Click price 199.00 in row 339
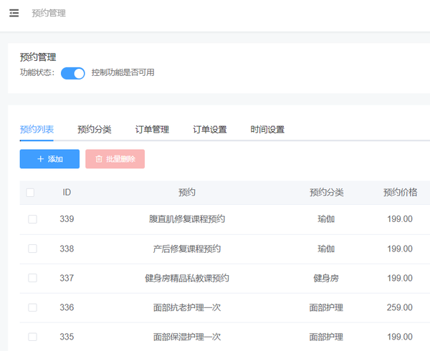The image size is (430, 351). 400,219
